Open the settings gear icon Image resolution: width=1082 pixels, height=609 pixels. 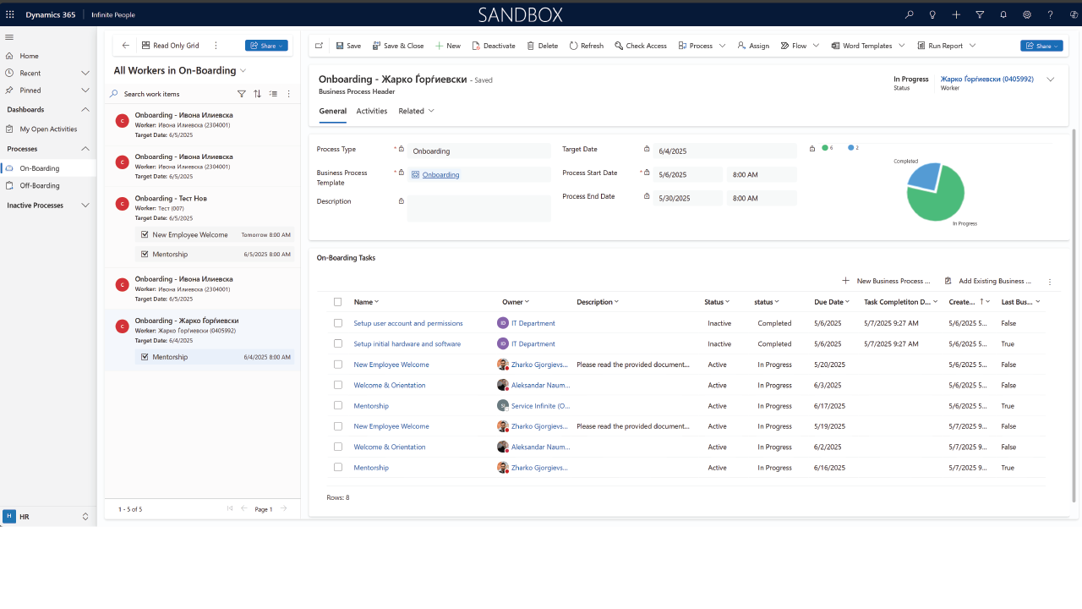tap(1027, 14)
